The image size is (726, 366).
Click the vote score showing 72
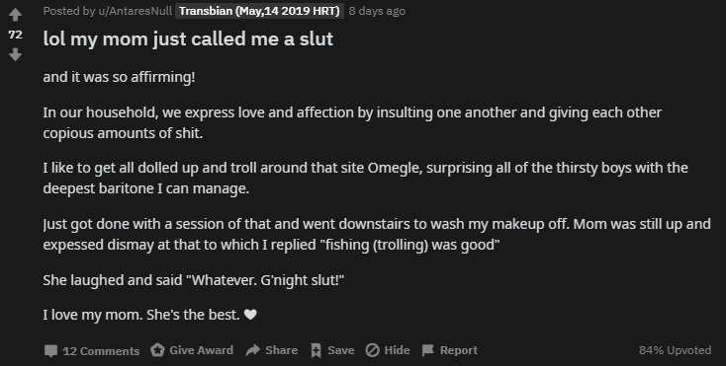click(x=15, y=35)
